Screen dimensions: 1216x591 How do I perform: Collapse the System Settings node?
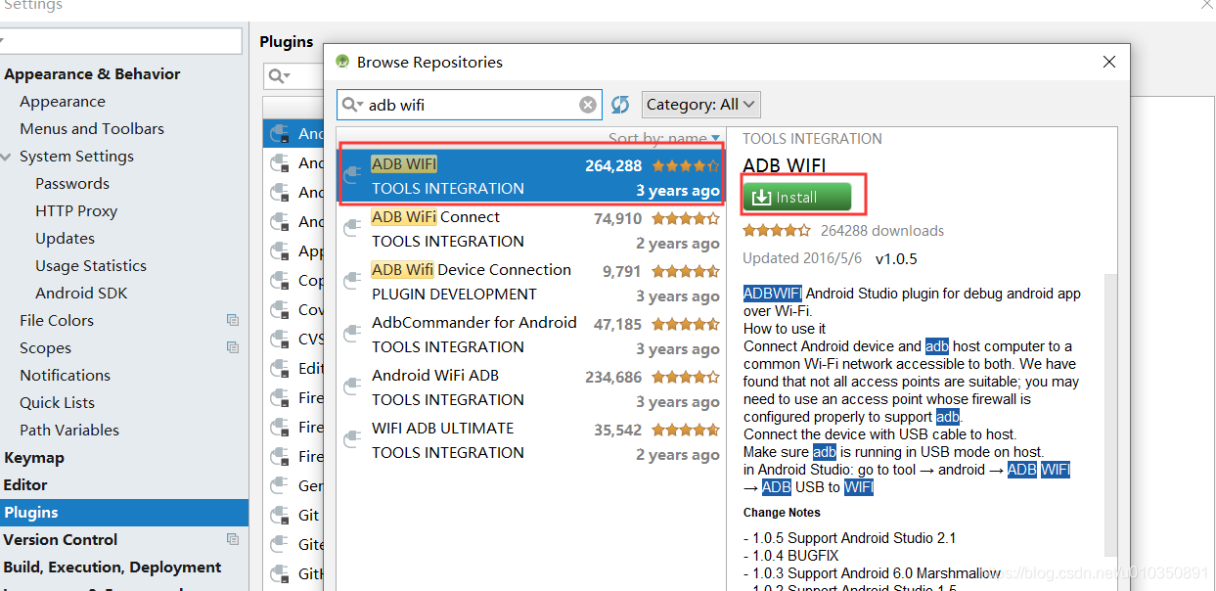coord(6,157)
